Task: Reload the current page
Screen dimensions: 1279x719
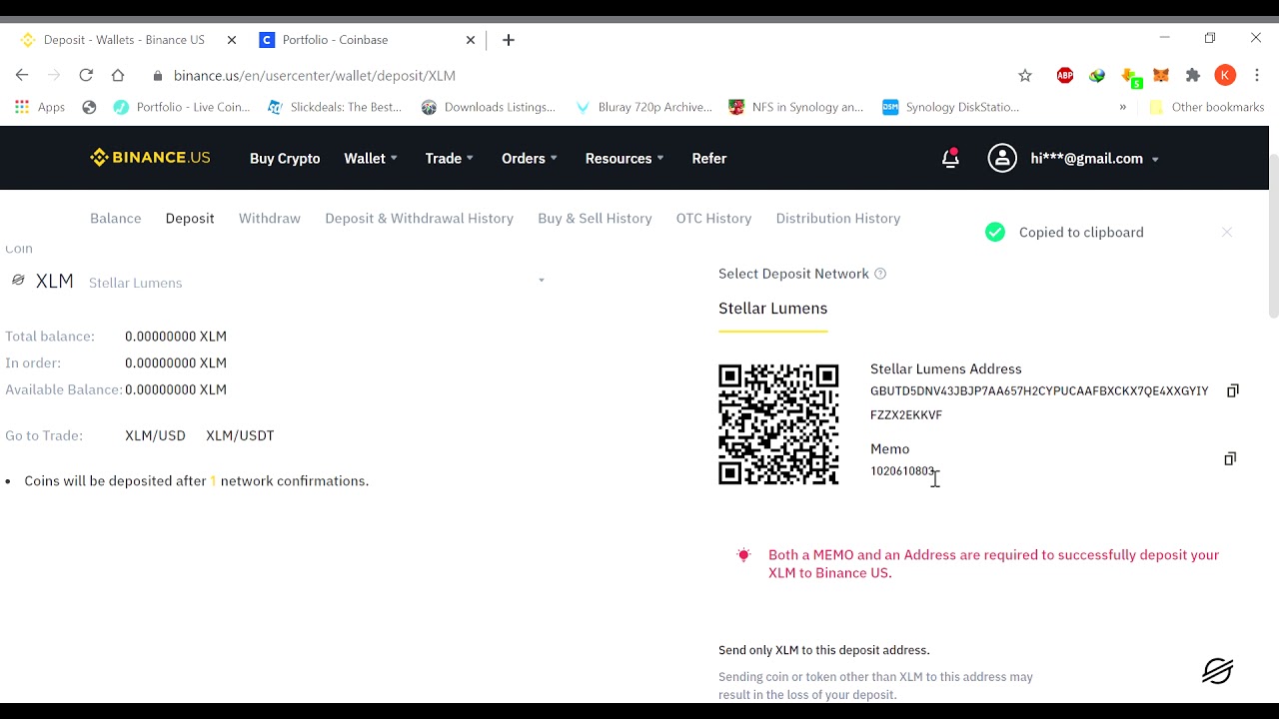Action: point(86,75)
